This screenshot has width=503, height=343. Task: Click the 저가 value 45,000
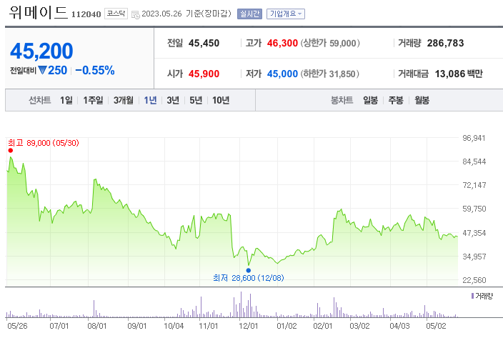(282, 74)
